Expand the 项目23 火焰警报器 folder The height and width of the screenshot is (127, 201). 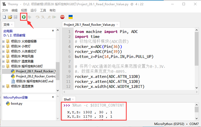[x=3, y=41]
